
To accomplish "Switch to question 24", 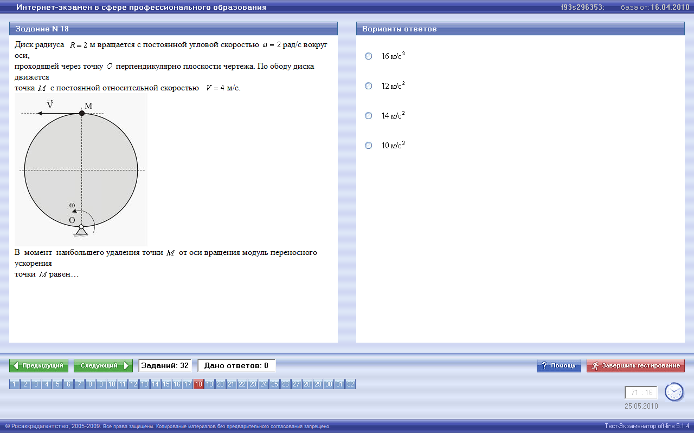I will 264,384.
